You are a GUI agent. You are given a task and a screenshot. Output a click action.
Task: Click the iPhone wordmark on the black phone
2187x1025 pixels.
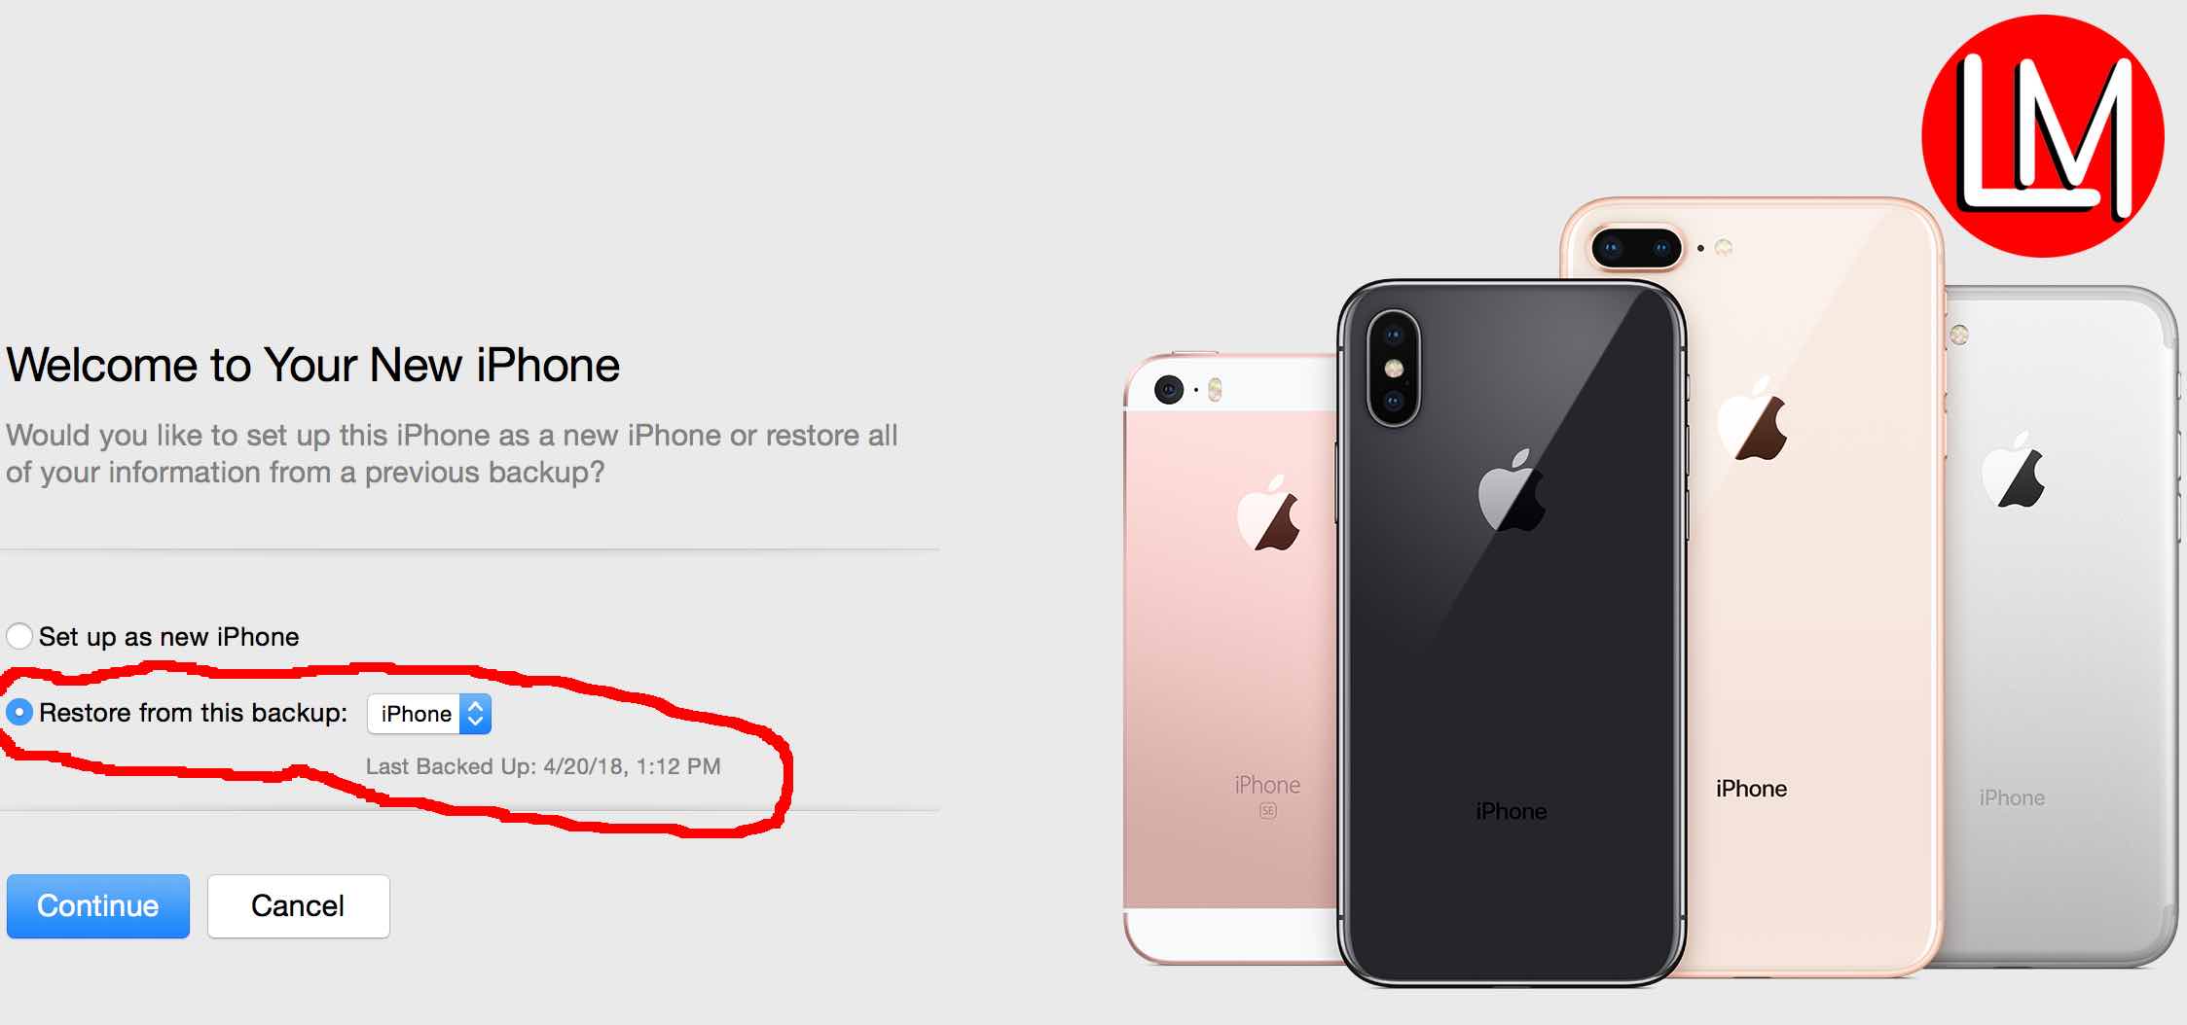coord(1511,811)
